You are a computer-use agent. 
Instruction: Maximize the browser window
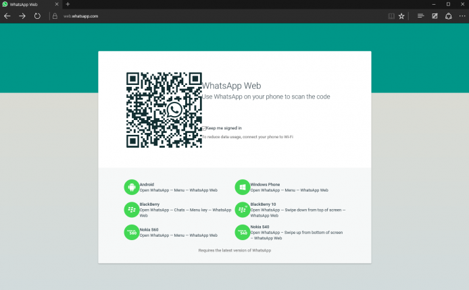pyautogui.click(x=448, y=4)
